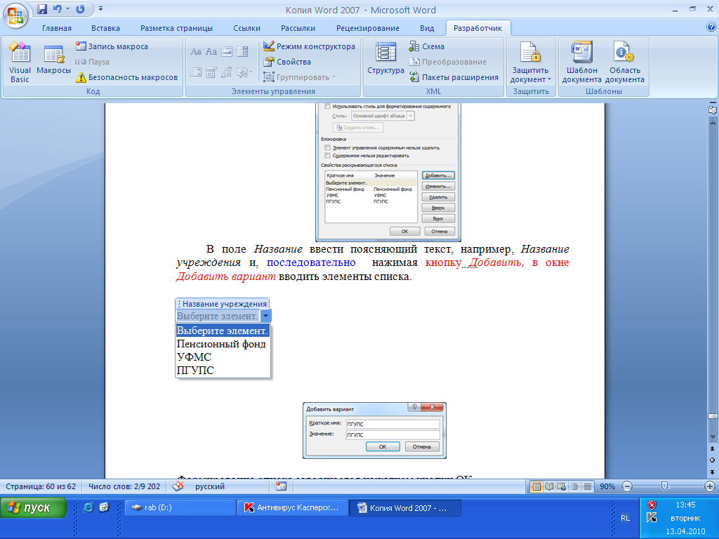This screenshot has width=719, height=539.
Task: Open Шаблон документа dialog
Action: tap(582, 62)
